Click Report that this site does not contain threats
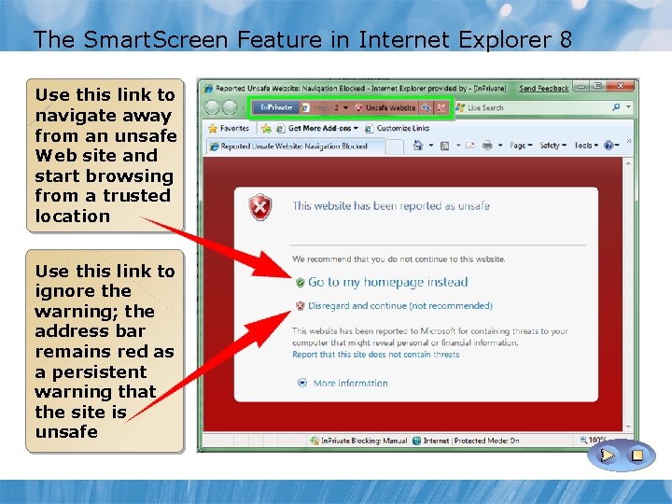Screen dimensions: 672x504 pos(376,355)
